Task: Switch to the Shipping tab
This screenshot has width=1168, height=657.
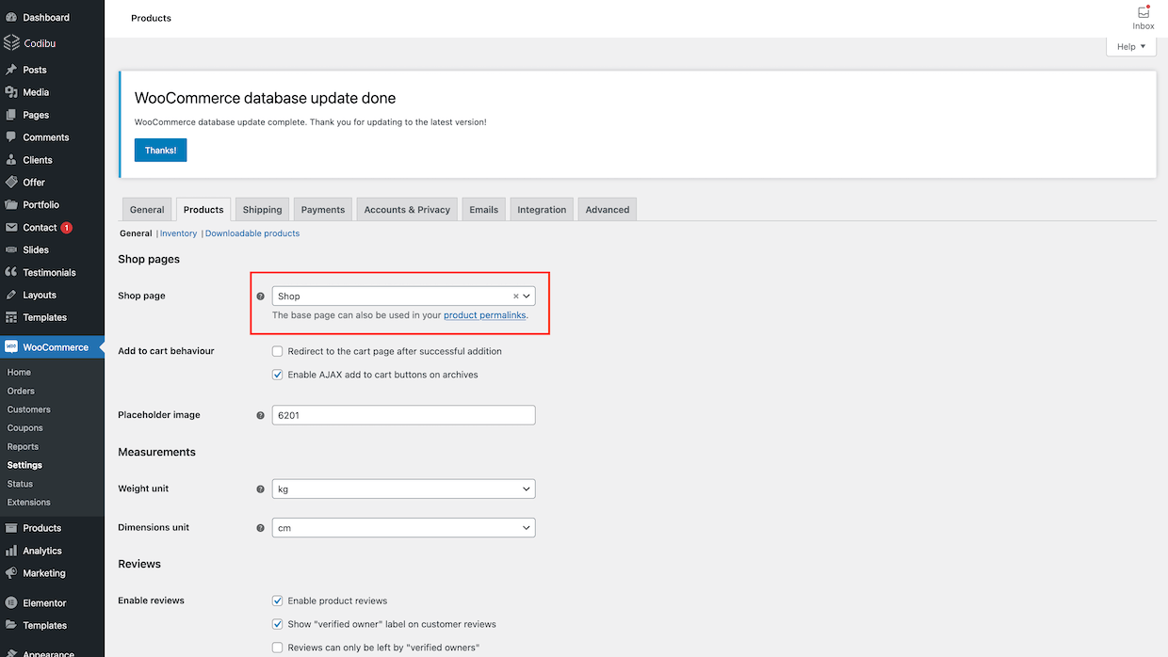Action: click(x=262, y=209)
